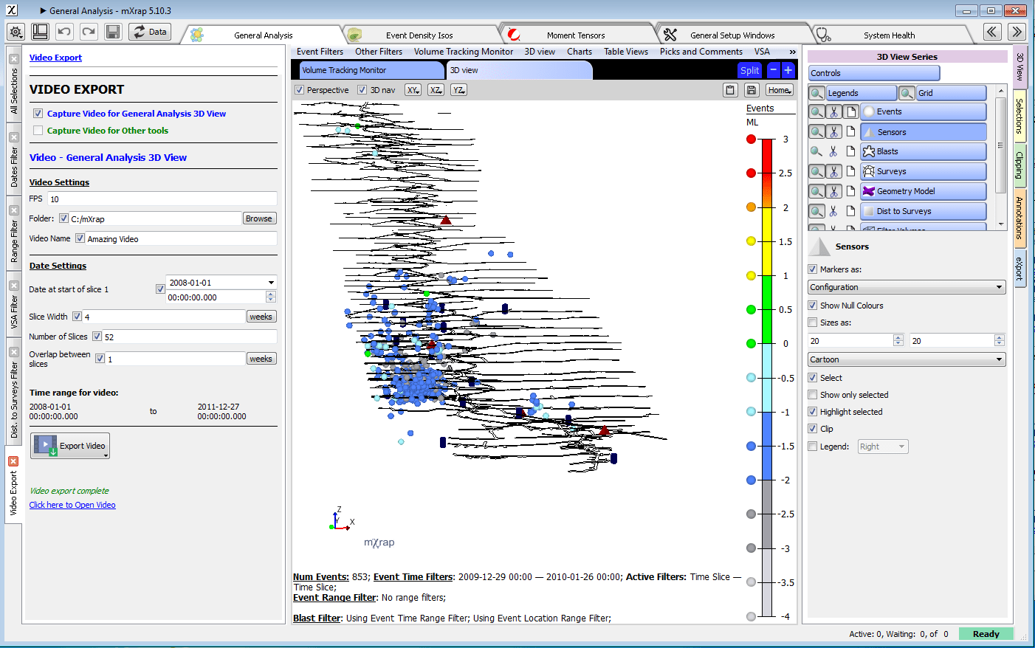
Task: Click the page icon beside Blasts row
Action: pos(850,151)
